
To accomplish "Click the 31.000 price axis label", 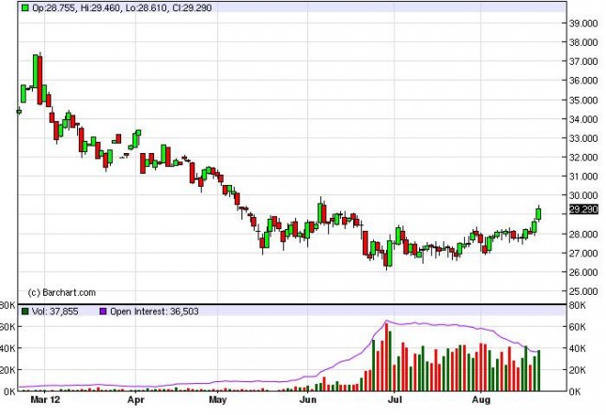I will tap(583, 177).
